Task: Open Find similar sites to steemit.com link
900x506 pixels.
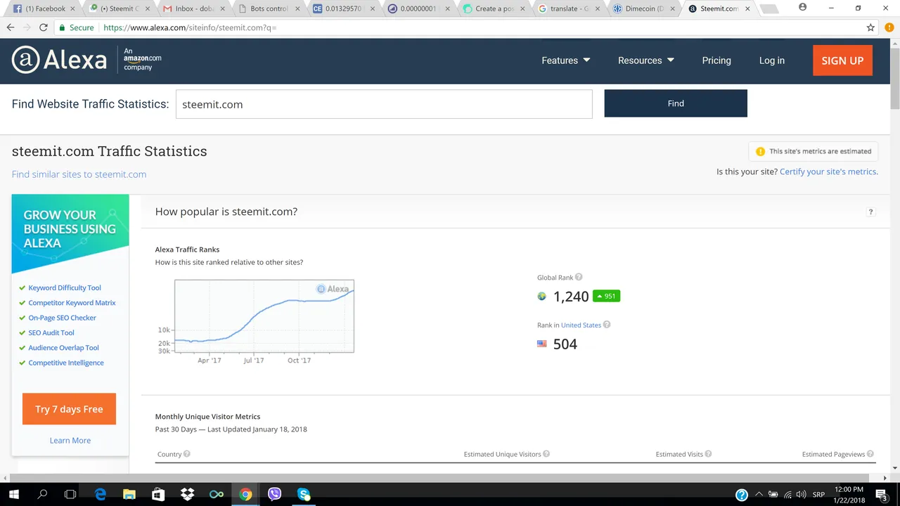Action: pyautogui.click(x=79, y=174)
